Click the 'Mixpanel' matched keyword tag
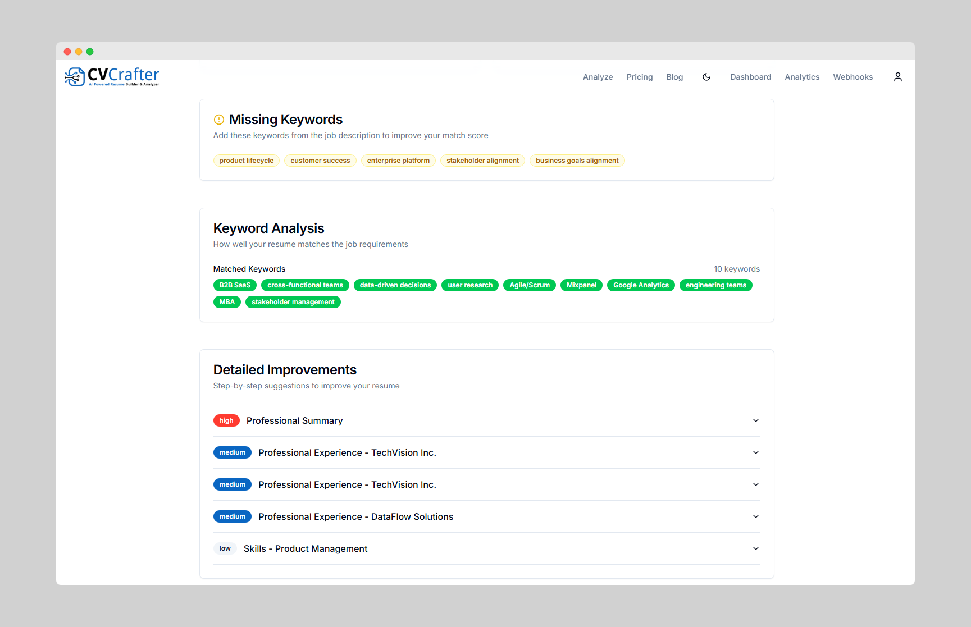Viewport: 971px width, 627px height. pyautogui.click(x=581, y=285)
